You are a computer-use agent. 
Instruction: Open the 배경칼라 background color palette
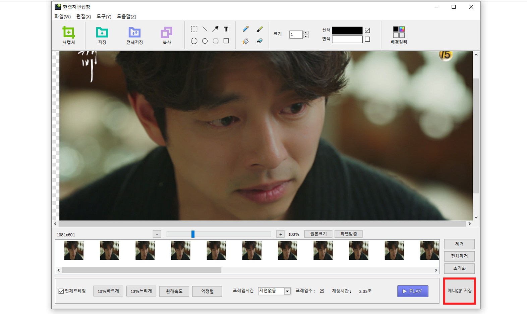pos(399,35)
